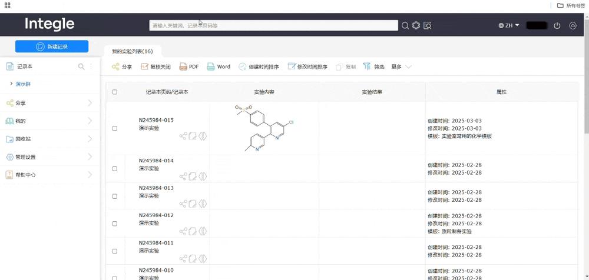The image size is (589, 280).
Task: Expand the 分享 sidebar section
Action: pos(90,103)
